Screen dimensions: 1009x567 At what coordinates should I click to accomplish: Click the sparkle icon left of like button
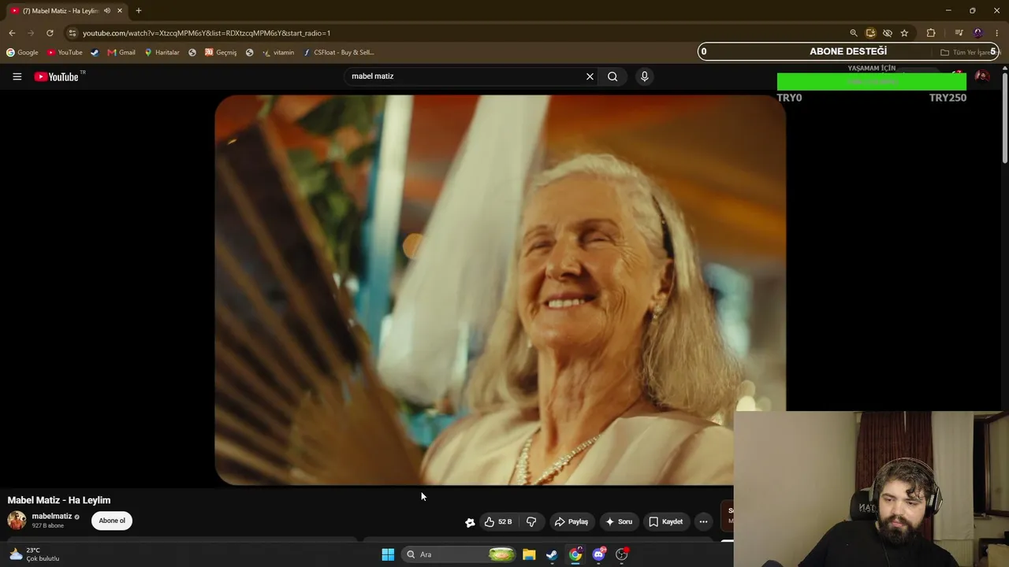[470, 522]
